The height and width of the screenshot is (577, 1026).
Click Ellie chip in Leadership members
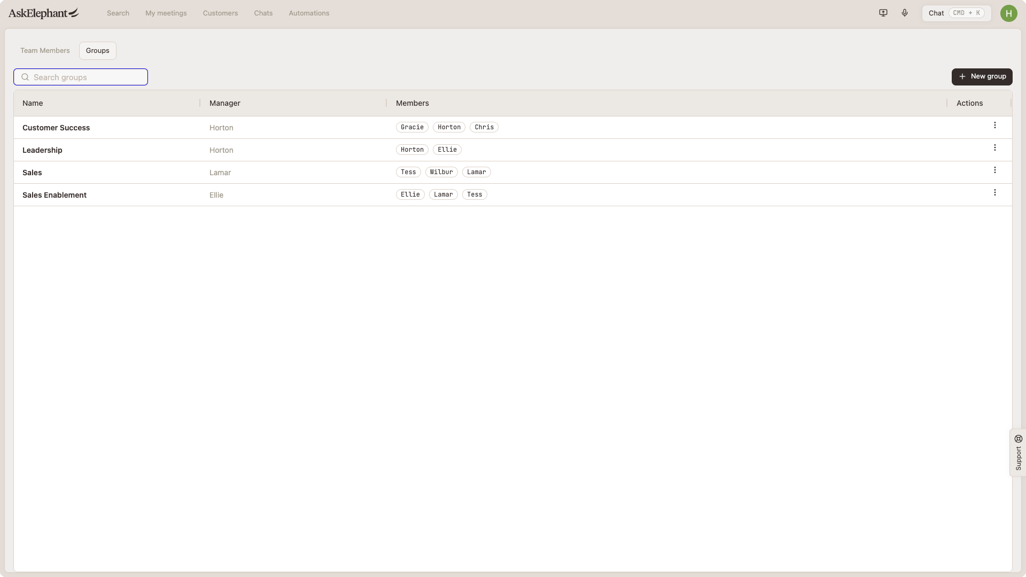[447, 150]
